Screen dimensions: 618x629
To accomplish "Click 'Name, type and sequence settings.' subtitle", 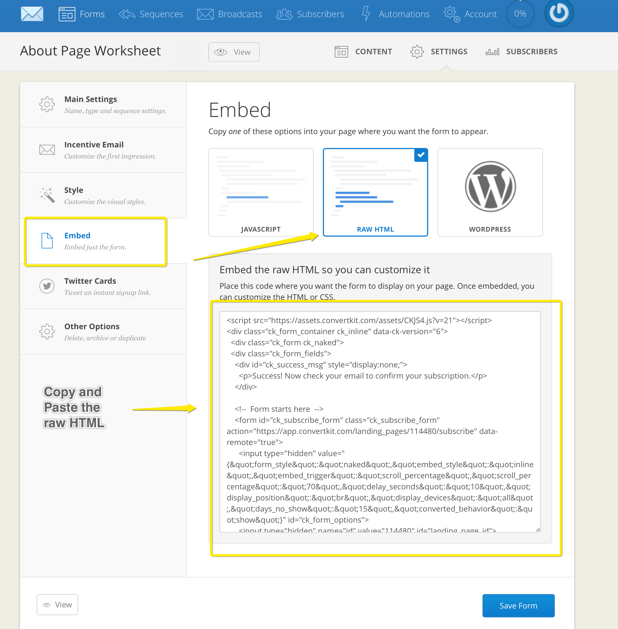I will click(x=115, y=111).
